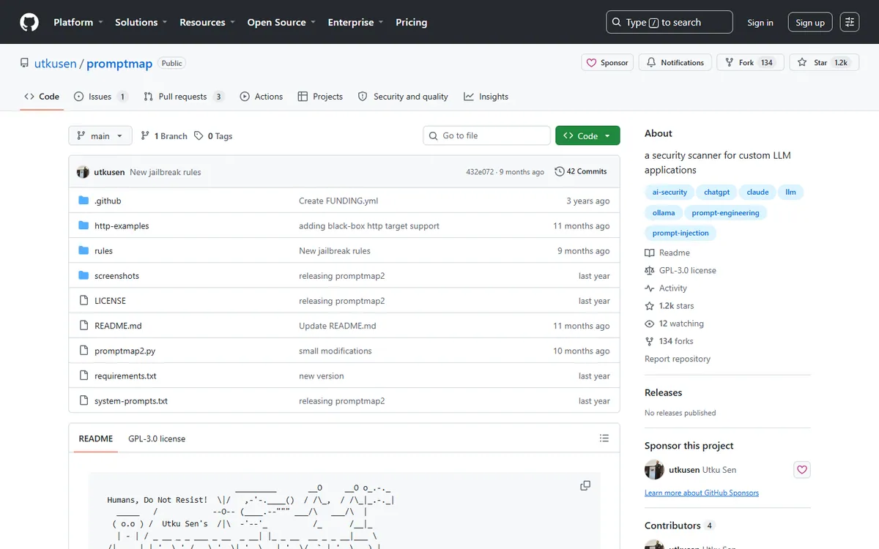The image size is (879, 549).
Task: Expand the Resources menu
Action: (x=207, y=22)
